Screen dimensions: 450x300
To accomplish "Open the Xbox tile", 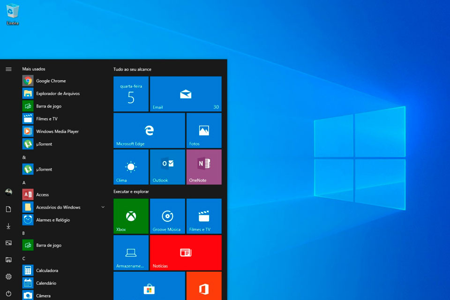I will point(131,216).
